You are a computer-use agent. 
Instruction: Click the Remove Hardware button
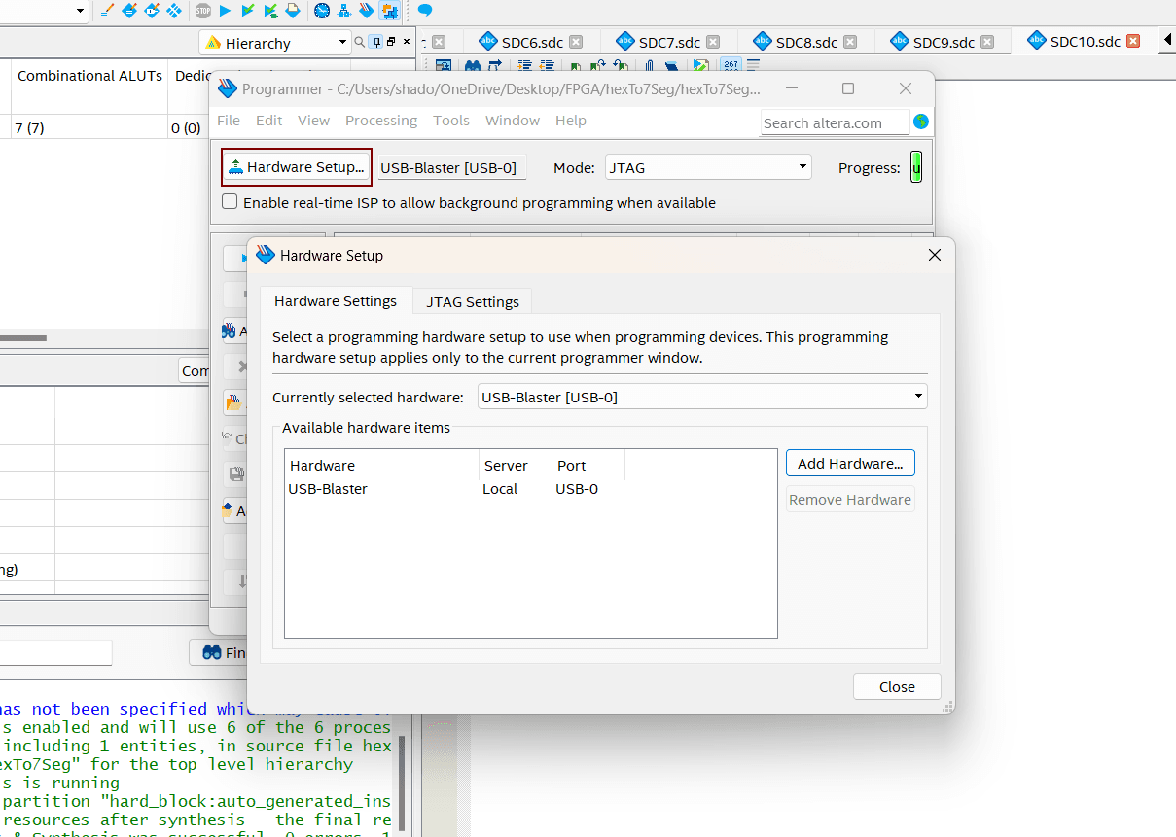pos(850,500)
